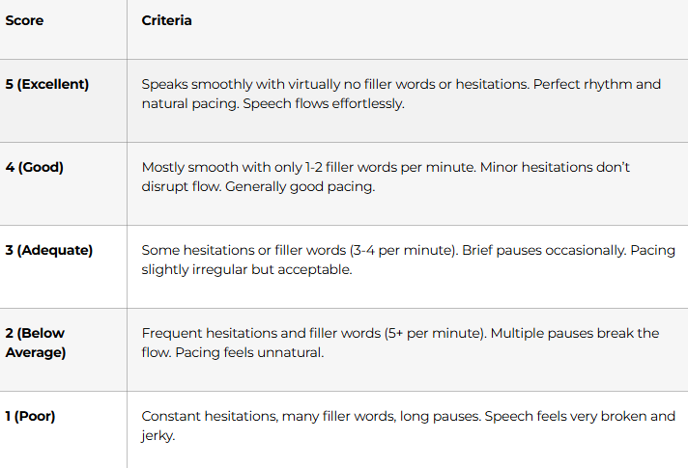Viewport: 688px width, 468px height.
Task: Click the "Criteria" column header
Action: click(x=166, y=20)
